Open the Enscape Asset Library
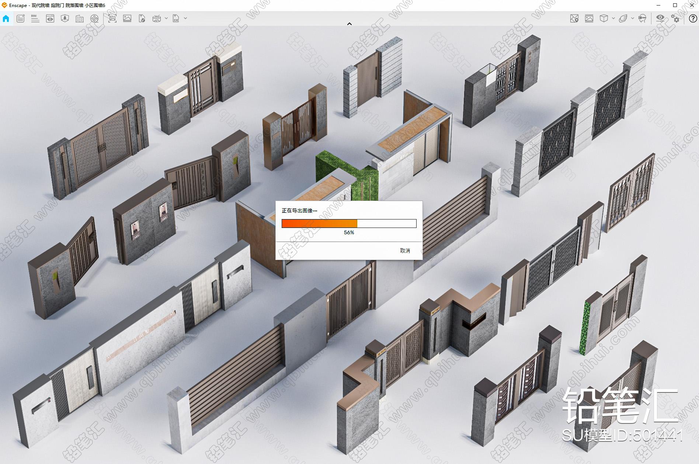Screen dimensions: 699x464 pyautogui.click(x=65, y=18)
